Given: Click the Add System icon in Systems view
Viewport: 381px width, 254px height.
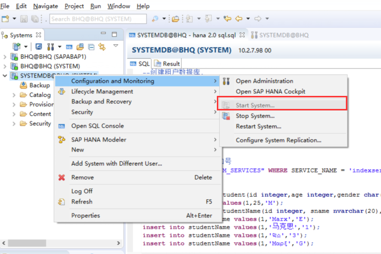Looking at the screenshot, I should [x=17, y=47].
